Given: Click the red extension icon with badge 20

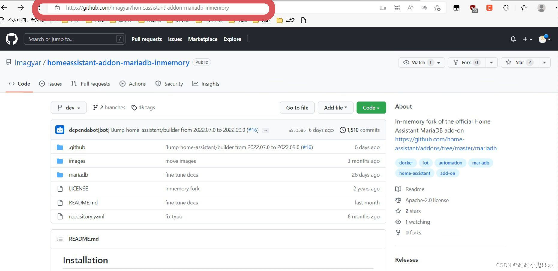Looking at the screenshot, I should click(473, 8).
